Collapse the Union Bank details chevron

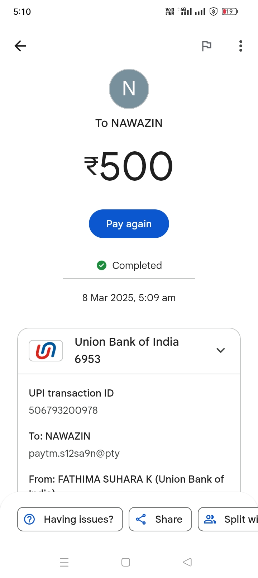[x=221, y=350]
